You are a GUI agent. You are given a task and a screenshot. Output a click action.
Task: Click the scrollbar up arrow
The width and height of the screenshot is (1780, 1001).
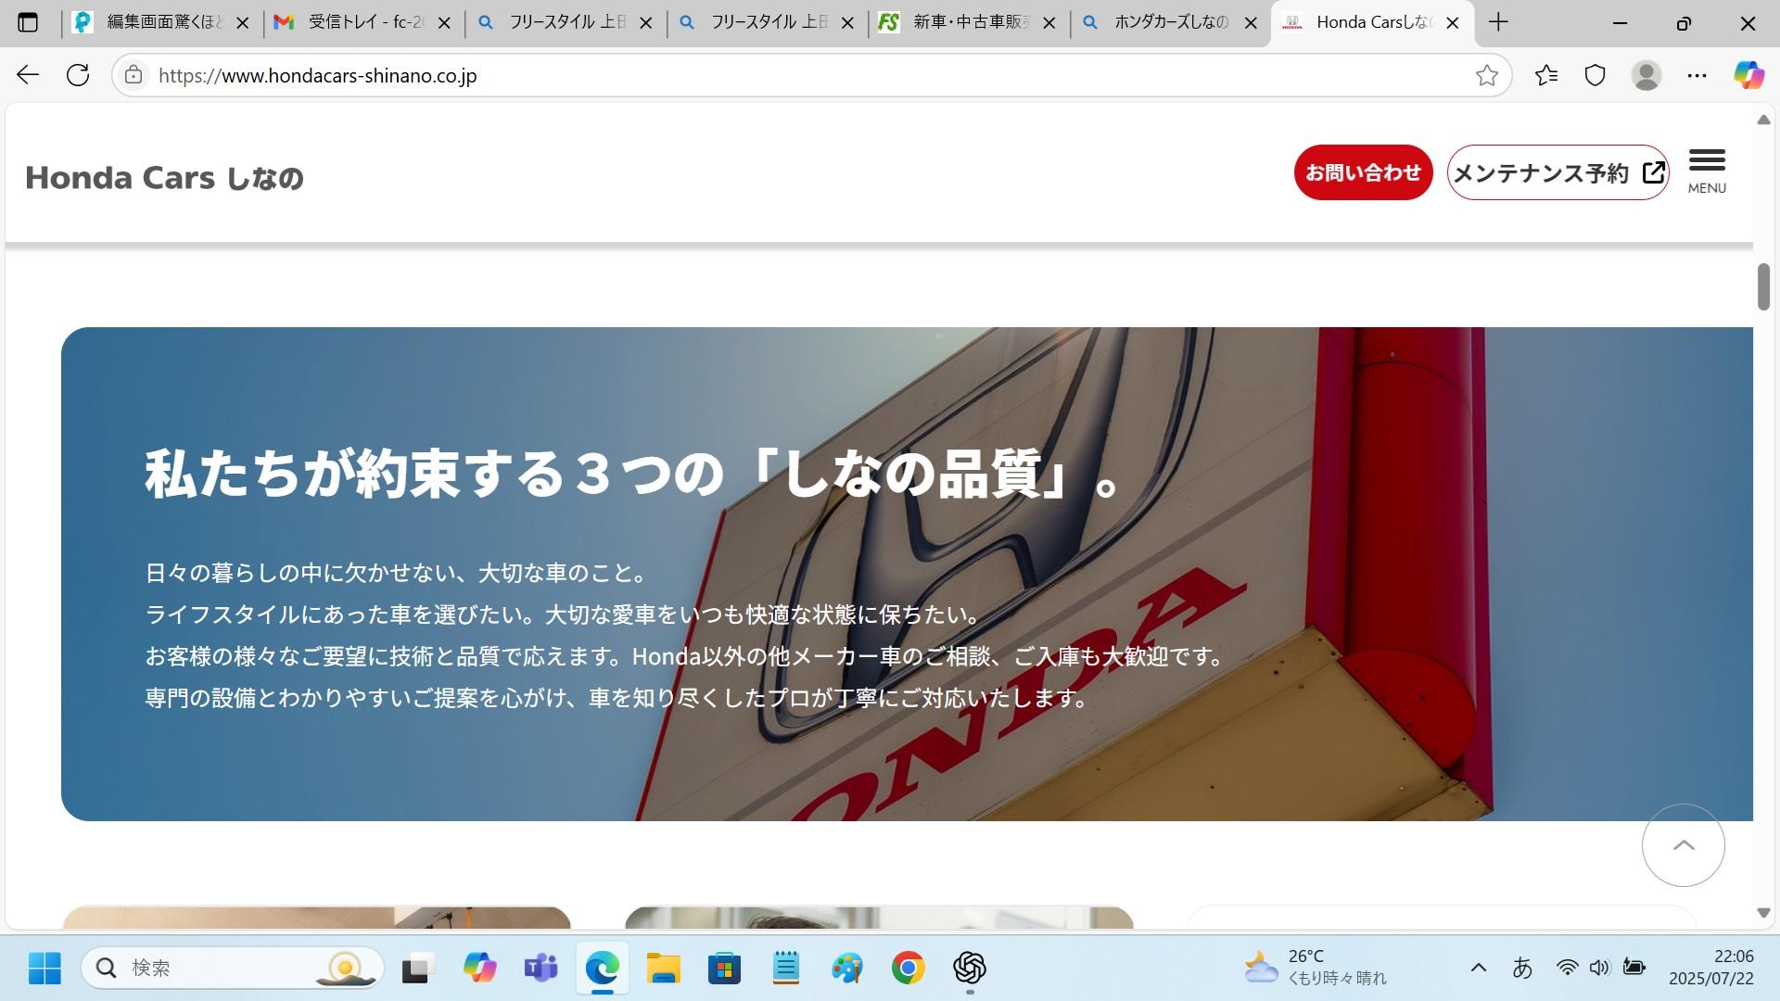[x=1763, y=120]
